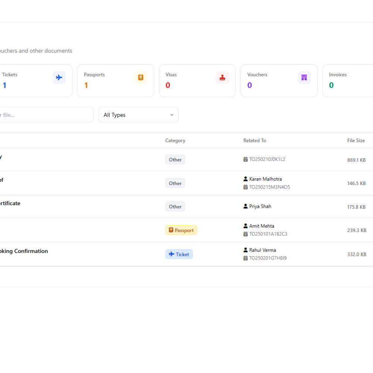Click the Related To column header
Image resolution: width=373 pixels, height=373 pixels.
tap(254, 140)
